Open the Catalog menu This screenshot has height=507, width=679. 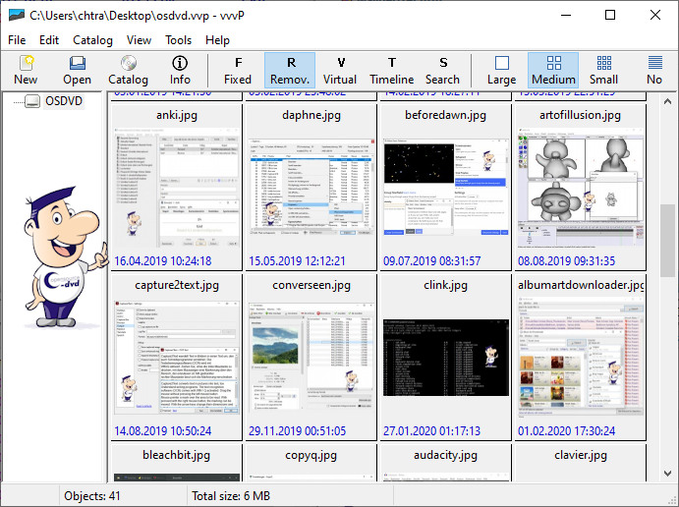pyautogui.click(x=92, y=40)
